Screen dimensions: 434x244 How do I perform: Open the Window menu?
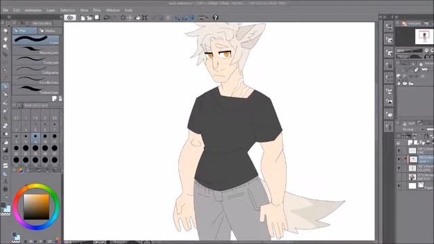pos(113,10)
